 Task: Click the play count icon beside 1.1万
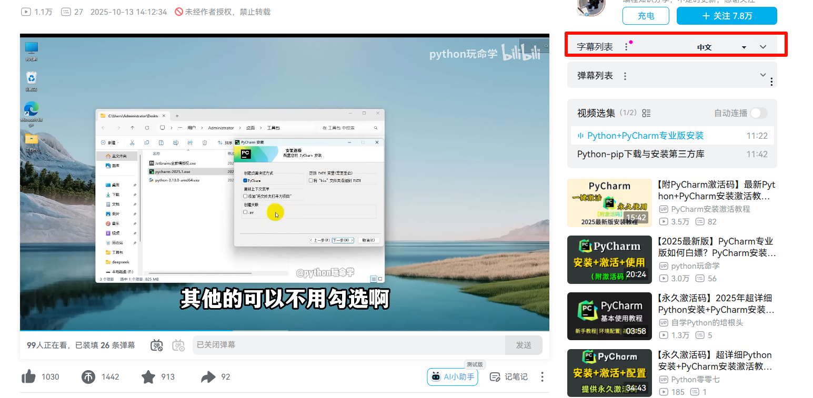click(25, 12)
